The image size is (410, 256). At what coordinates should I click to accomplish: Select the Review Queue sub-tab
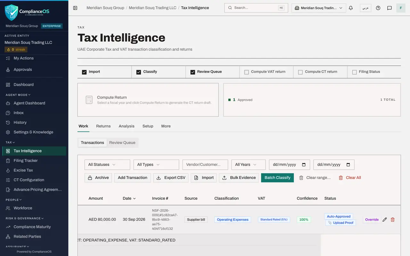coord(122,143)
